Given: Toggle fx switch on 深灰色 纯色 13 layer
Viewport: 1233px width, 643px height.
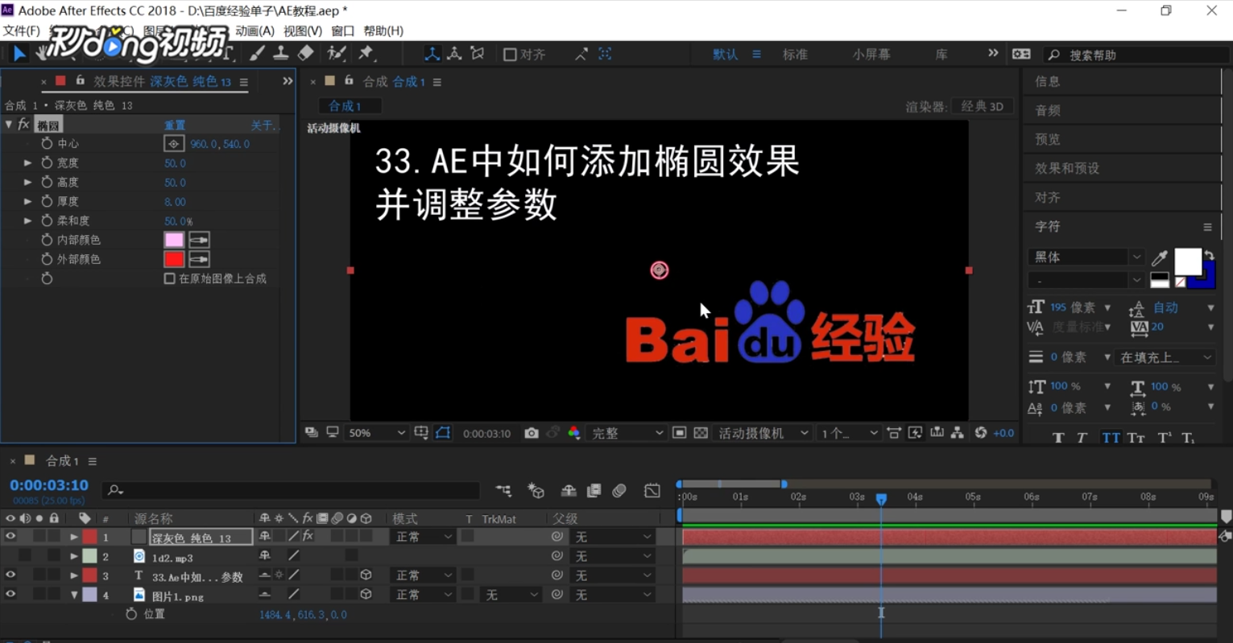Looking at the screenshot, I should coord(308,536).
